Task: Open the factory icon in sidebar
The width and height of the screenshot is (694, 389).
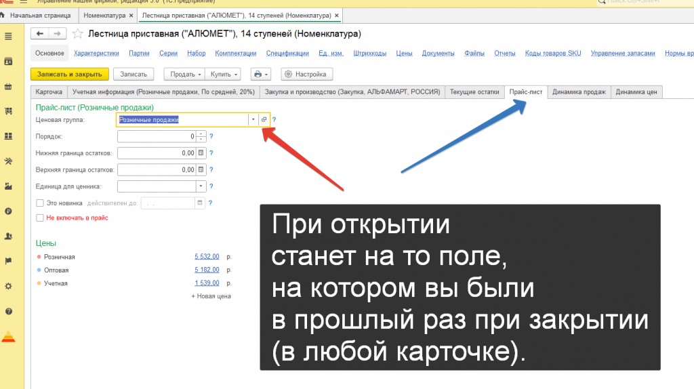Action: click(8, 186)
